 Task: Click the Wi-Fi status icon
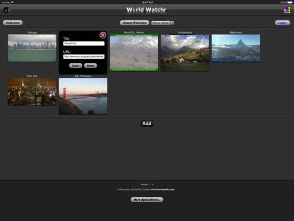click(x=12, y=2)
